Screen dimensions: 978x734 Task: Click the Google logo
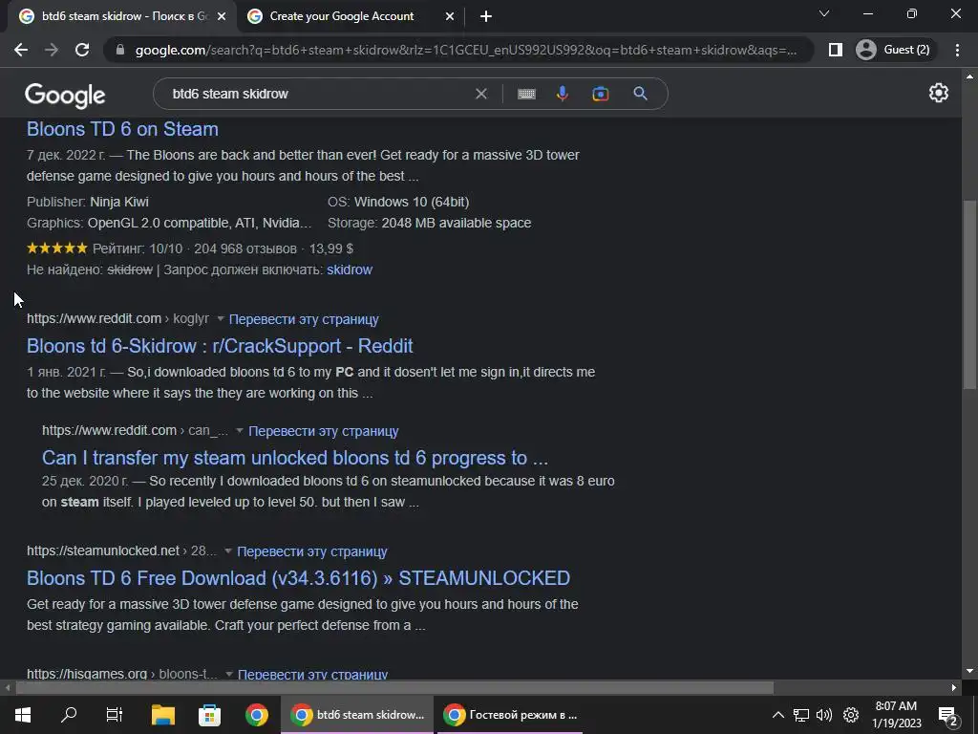[65, 96]
